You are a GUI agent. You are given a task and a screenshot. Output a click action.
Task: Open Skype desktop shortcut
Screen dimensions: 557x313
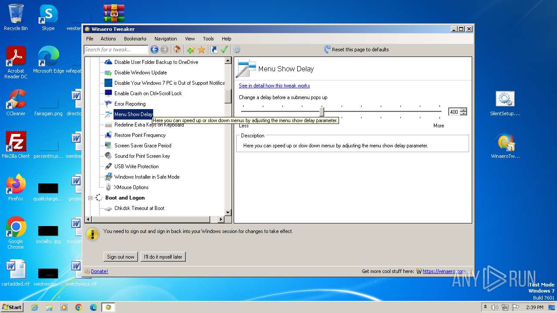(x=48, y=17)
